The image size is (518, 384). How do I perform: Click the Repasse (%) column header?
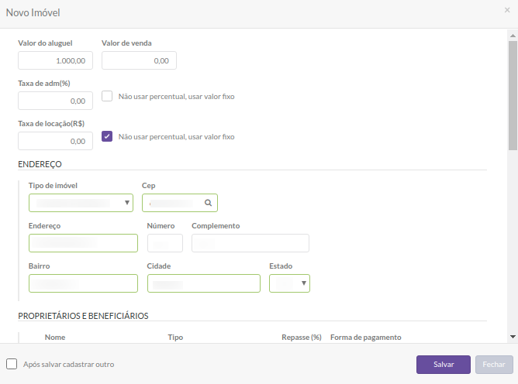click(x=302, y=337)
